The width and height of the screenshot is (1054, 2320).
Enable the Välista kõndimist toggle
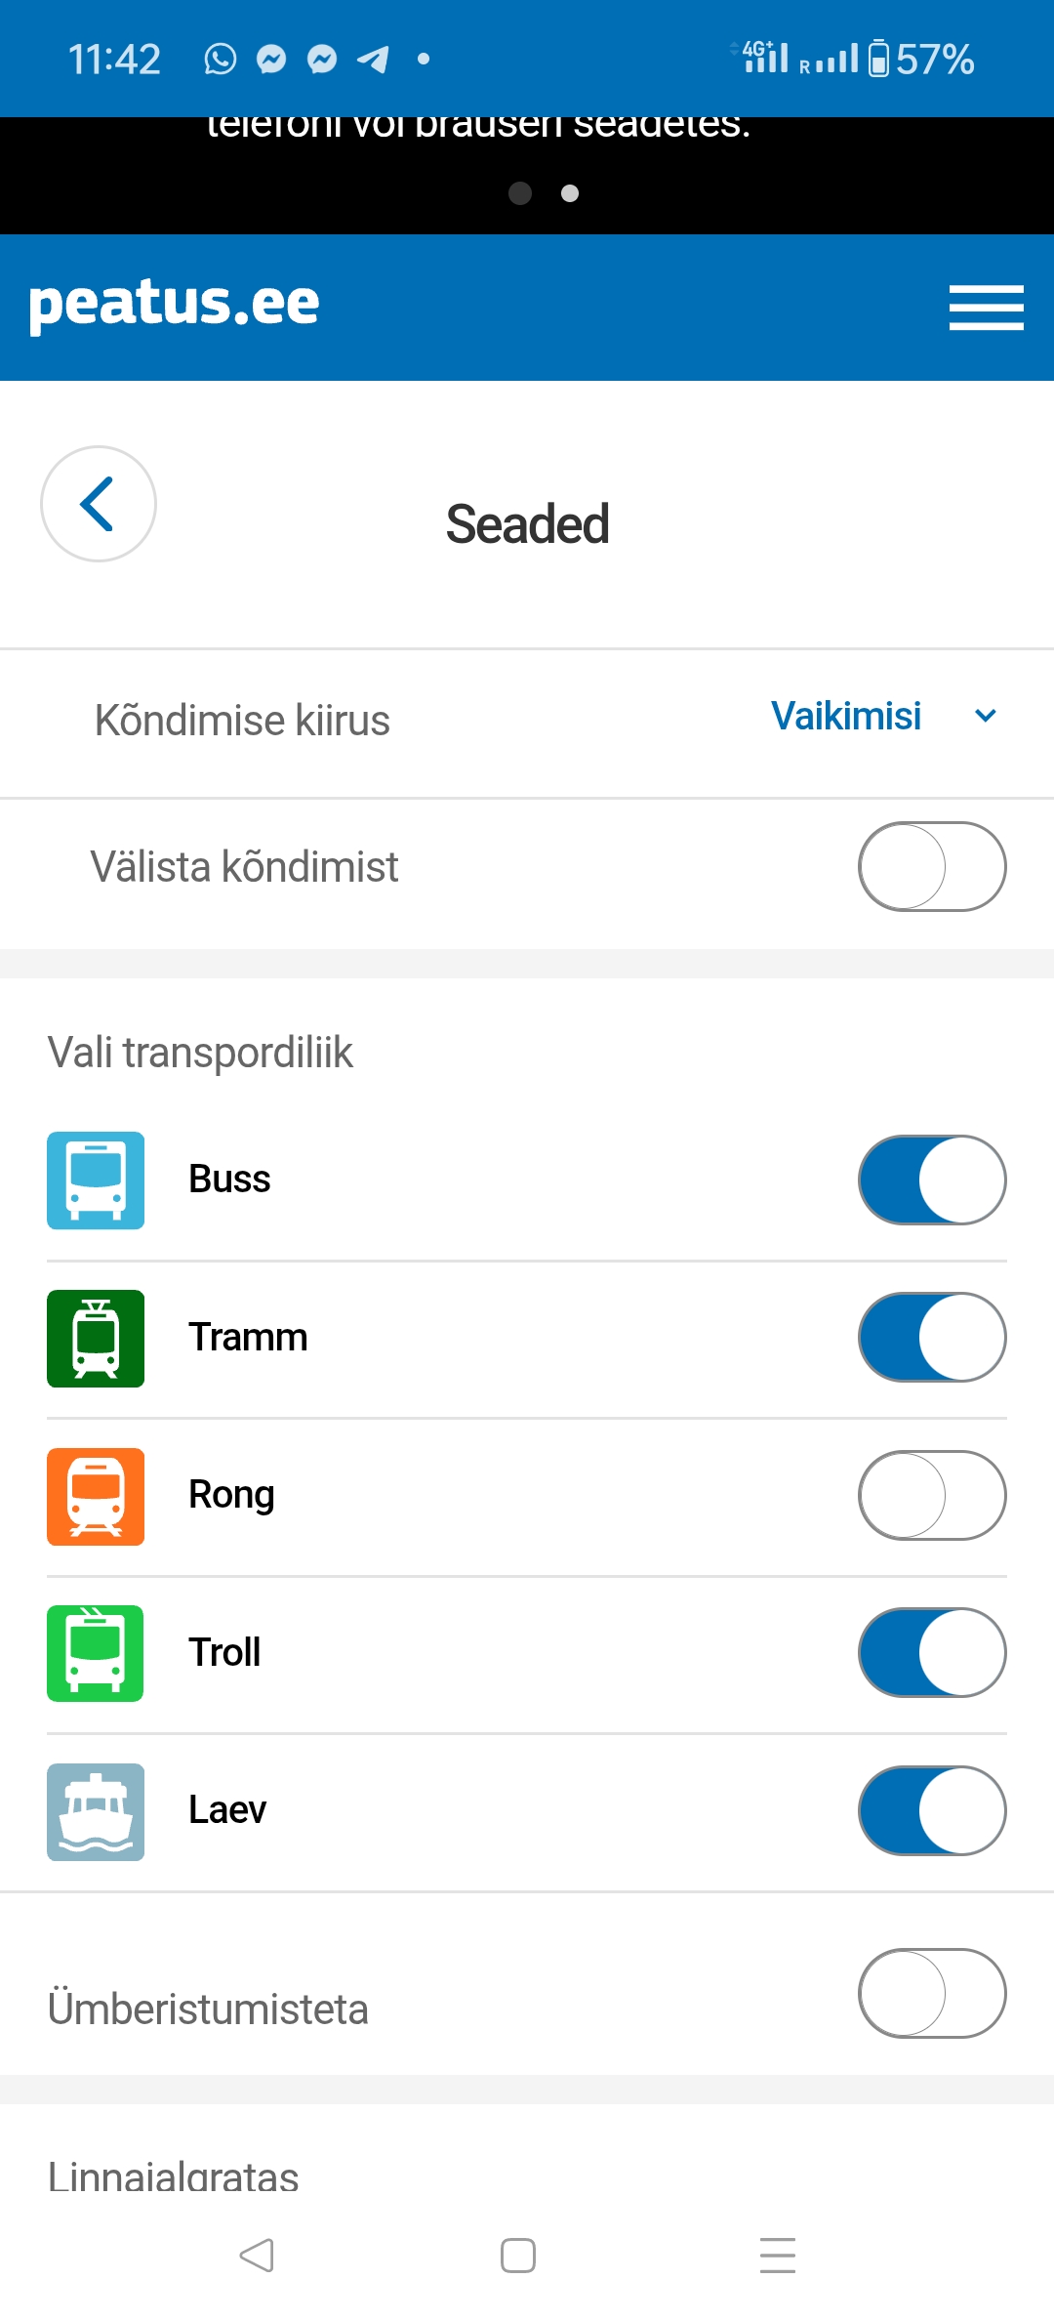click(932, 867)
